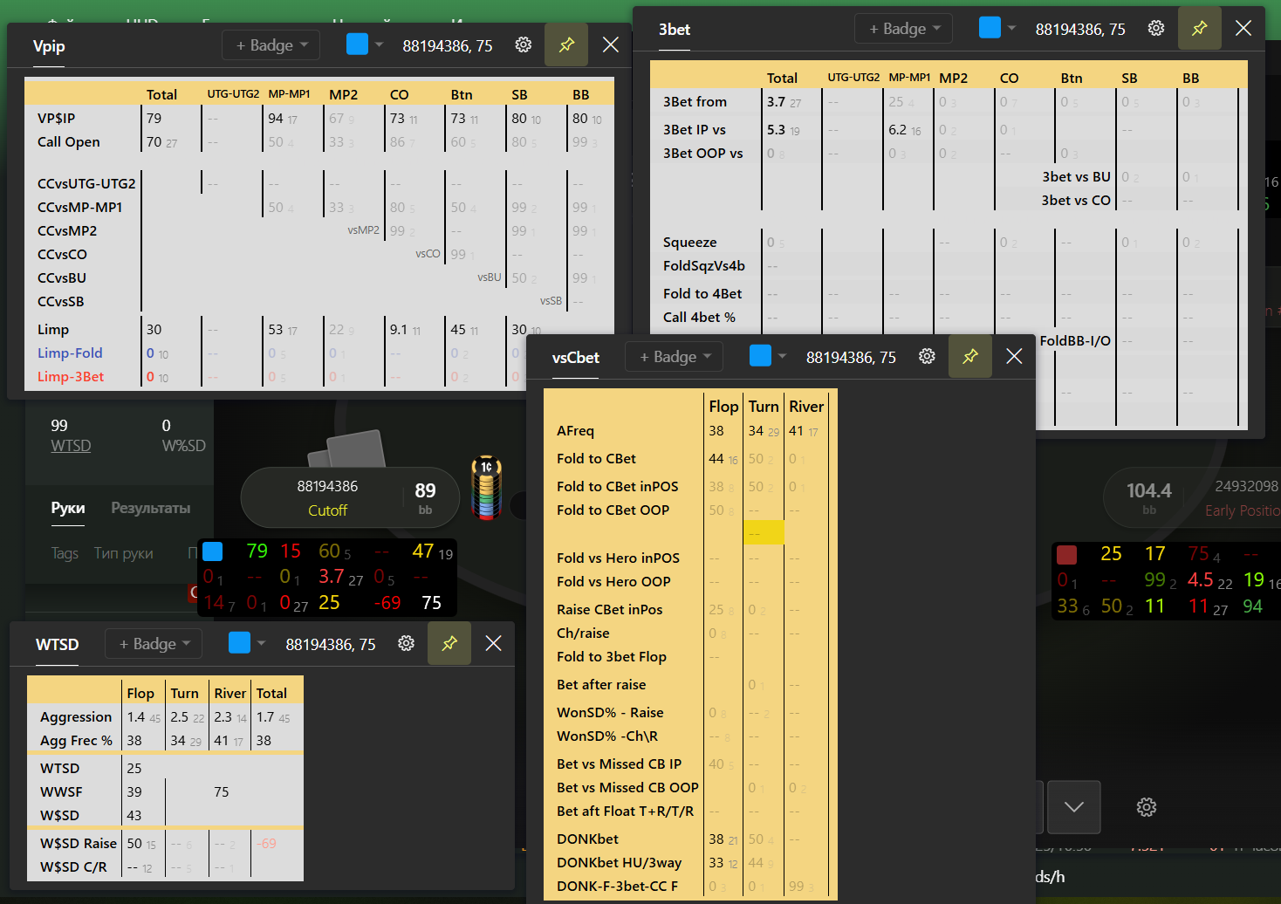1281x904 pixels.
Task: Close the WTSD popup
Action: coord(493,643)
